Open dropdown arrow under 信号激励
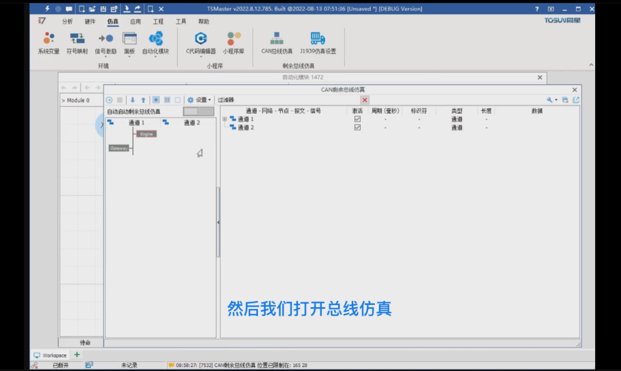The height and width of the screenshot is (371, 621). [x=105, y=57]
